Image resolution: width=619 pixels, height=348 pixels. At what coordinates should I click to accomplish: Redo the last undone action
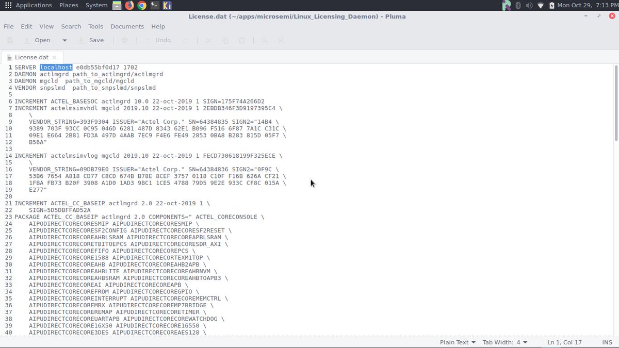tap(185, 40)
